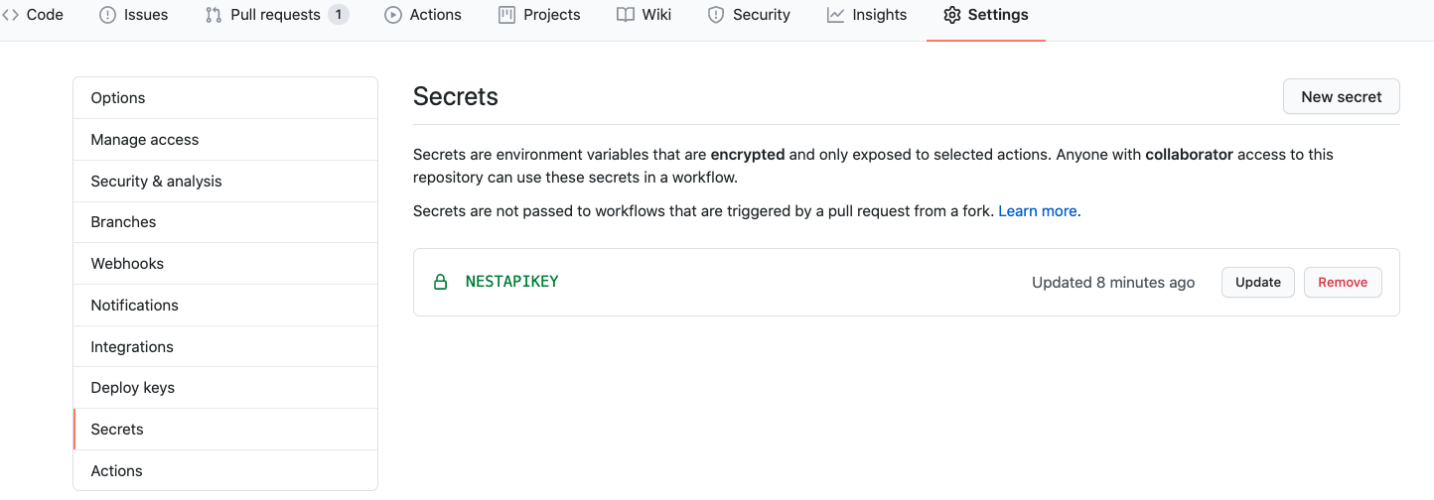Click the Security shield icon

(716, 15)
